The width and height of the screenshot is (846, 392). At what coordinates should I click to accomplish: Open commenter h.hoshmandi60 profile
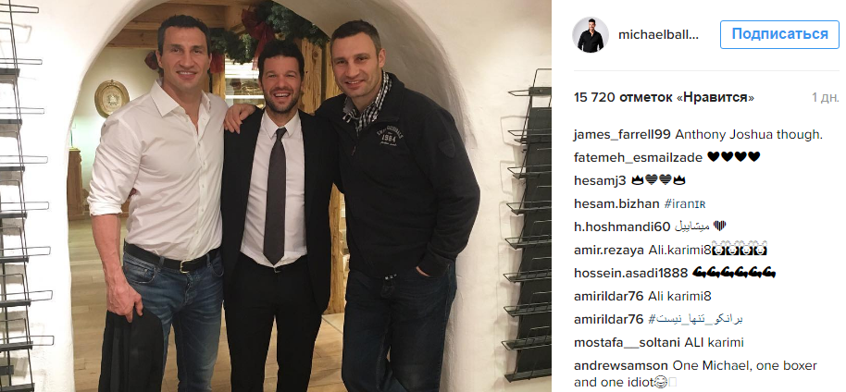click(622, 227)
